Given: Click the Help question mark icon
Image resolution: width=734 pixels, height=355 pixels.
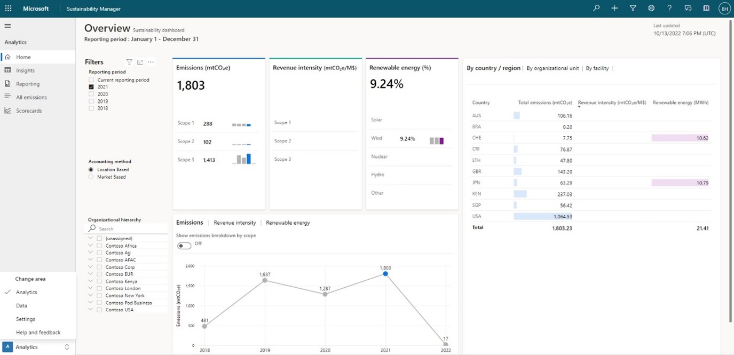Looking at the screenshot, I should pos(669,8).
